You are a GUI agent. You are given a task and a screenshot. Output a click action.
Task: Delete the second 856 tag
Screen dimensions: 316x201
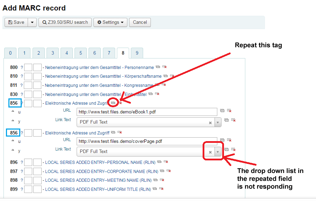[120, 132]
